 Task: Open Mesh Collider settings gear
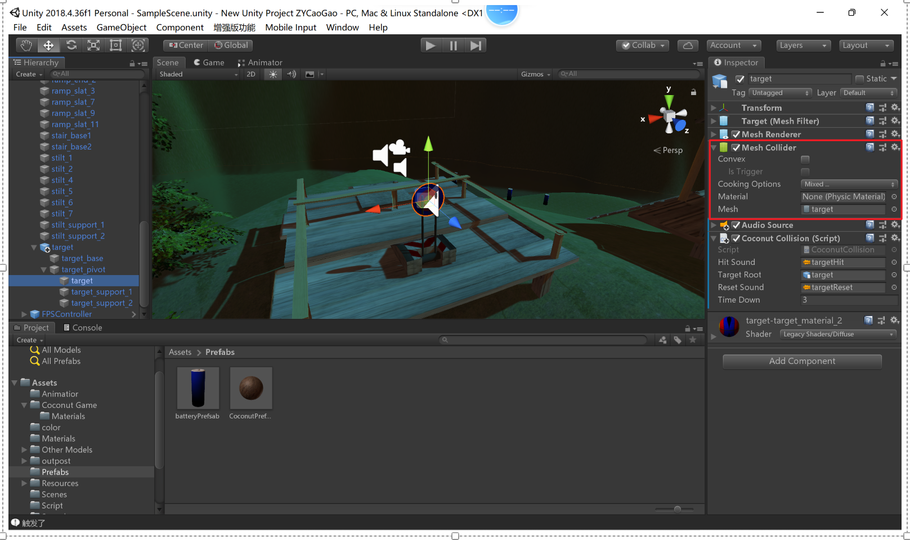click(x=895, y=147)
